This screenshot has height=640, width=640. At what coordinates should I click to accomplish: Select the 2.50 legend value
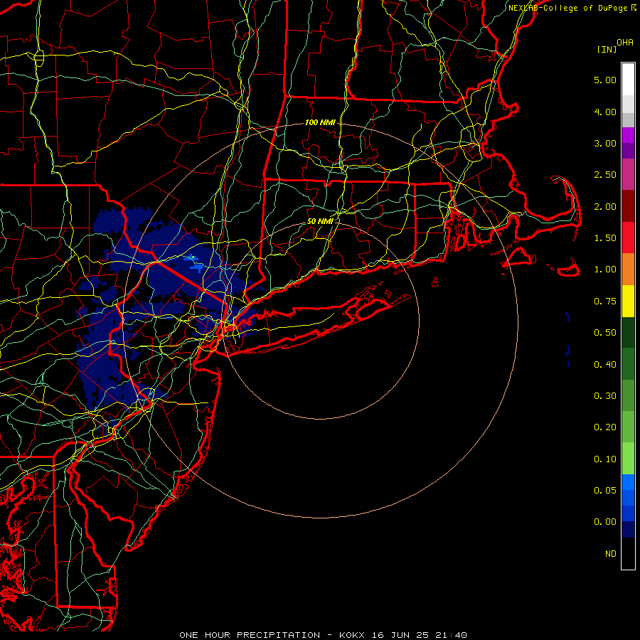605,175
